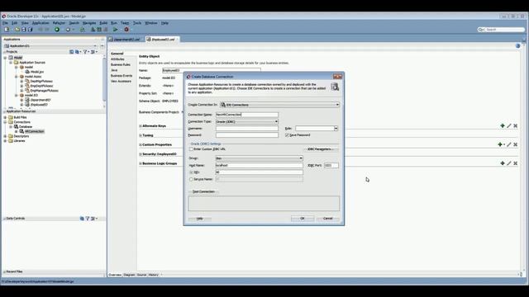Expand DepartmentEO node in project tree

(21, 100)
